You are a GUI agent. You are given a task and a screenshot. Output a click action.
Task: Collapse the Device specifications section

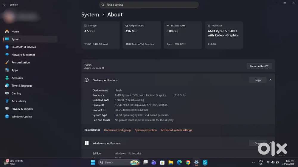coord(270,80)
